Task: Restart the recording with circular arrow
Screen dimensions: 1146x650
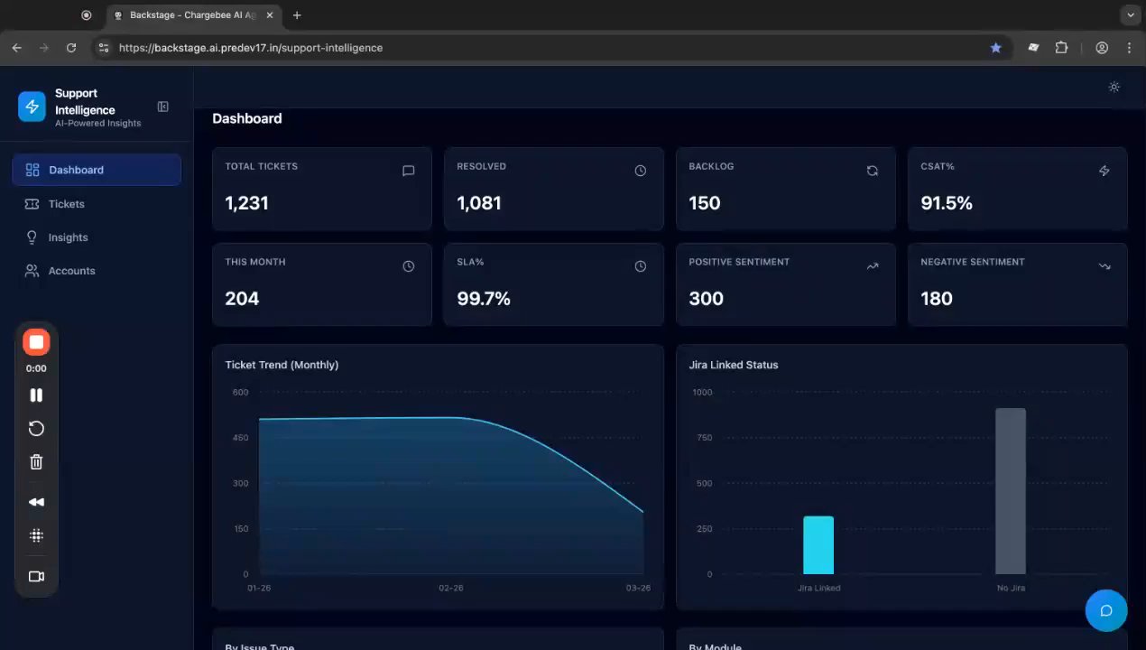Action: coord(36,429)
